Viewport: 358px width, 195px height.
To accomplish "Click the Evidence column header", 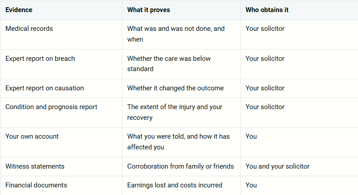I will [61, 10].
